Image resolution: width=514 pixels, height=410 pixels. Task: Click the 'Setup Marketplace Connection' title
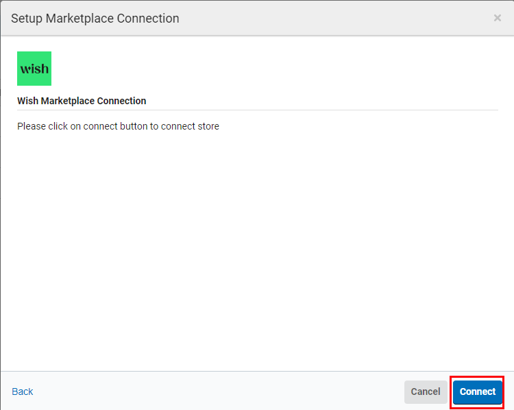click(x=95, y=19)
